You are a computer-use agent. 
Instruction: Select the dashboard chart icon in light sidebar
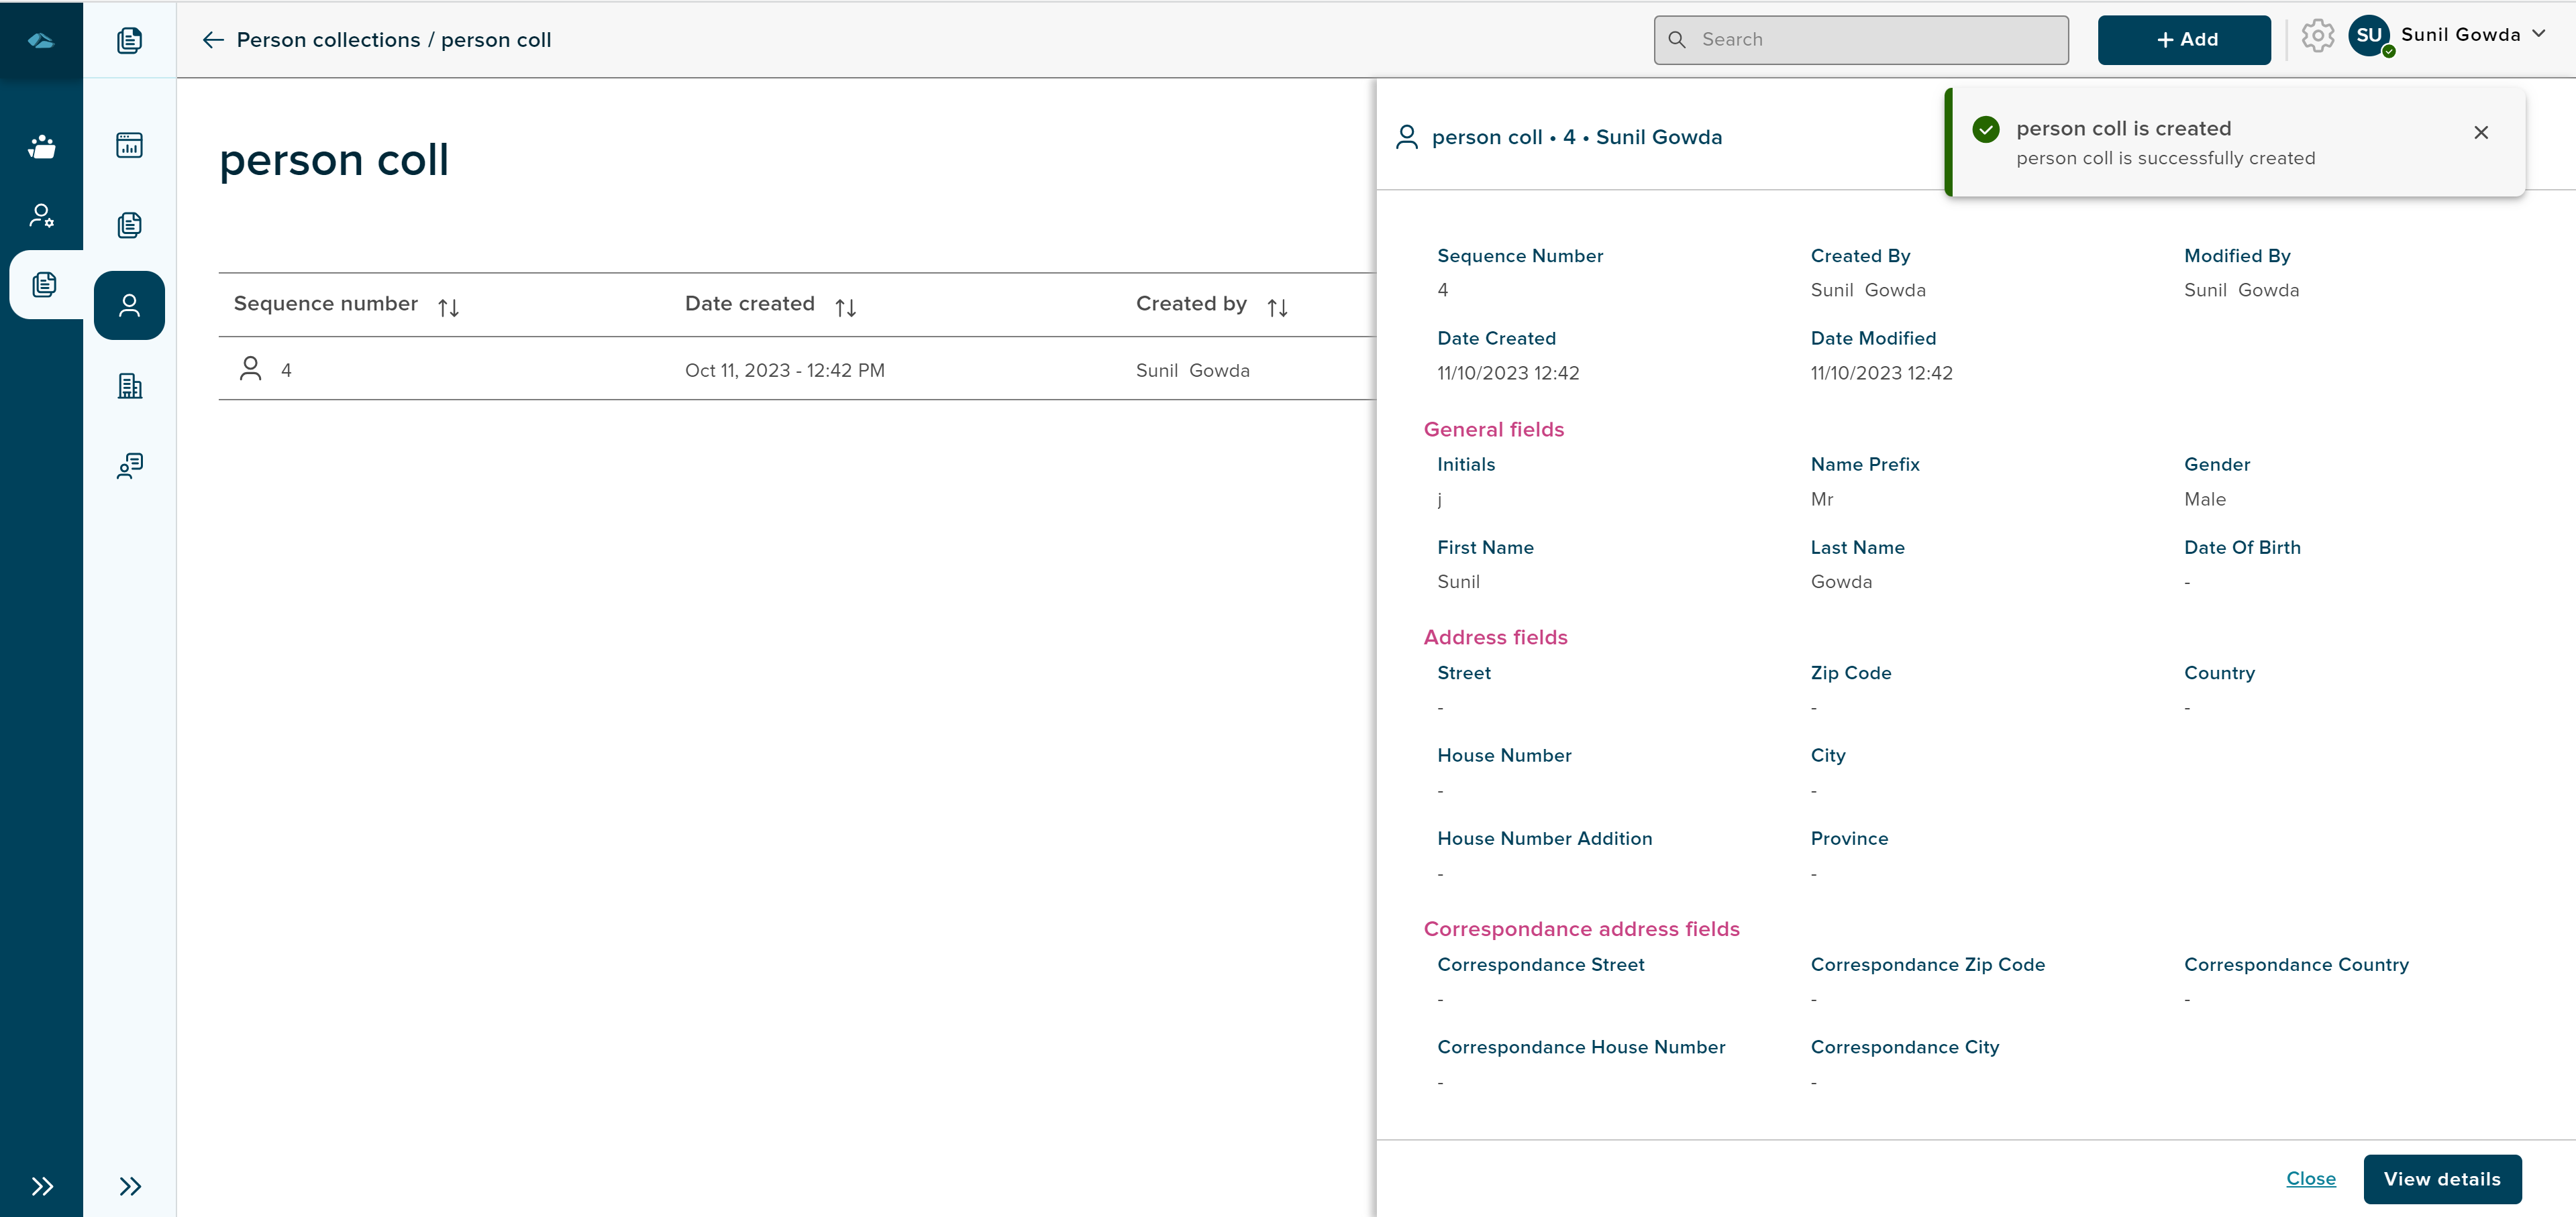(129, 146)
